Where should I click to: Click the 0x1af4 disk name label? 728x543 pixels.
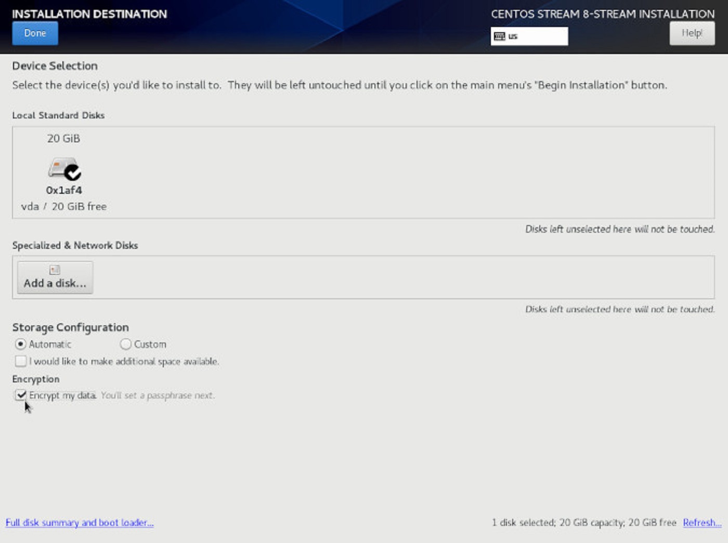pos(64,190)
